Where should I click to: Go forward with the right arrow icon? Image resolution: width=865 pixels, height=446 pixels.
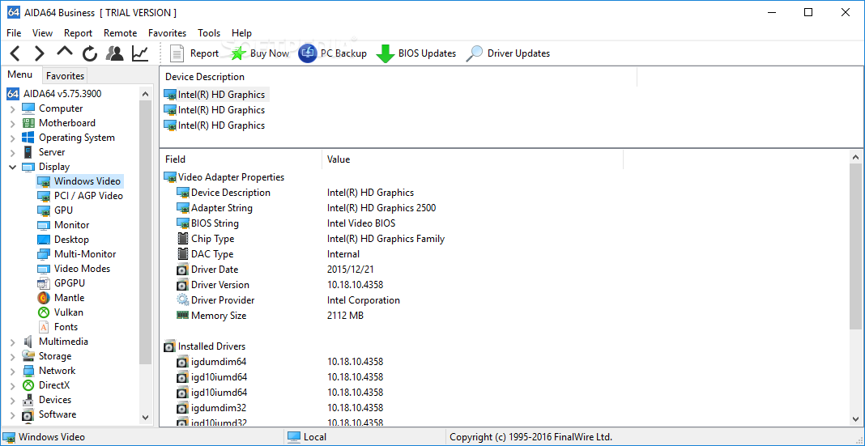(39, 53)
